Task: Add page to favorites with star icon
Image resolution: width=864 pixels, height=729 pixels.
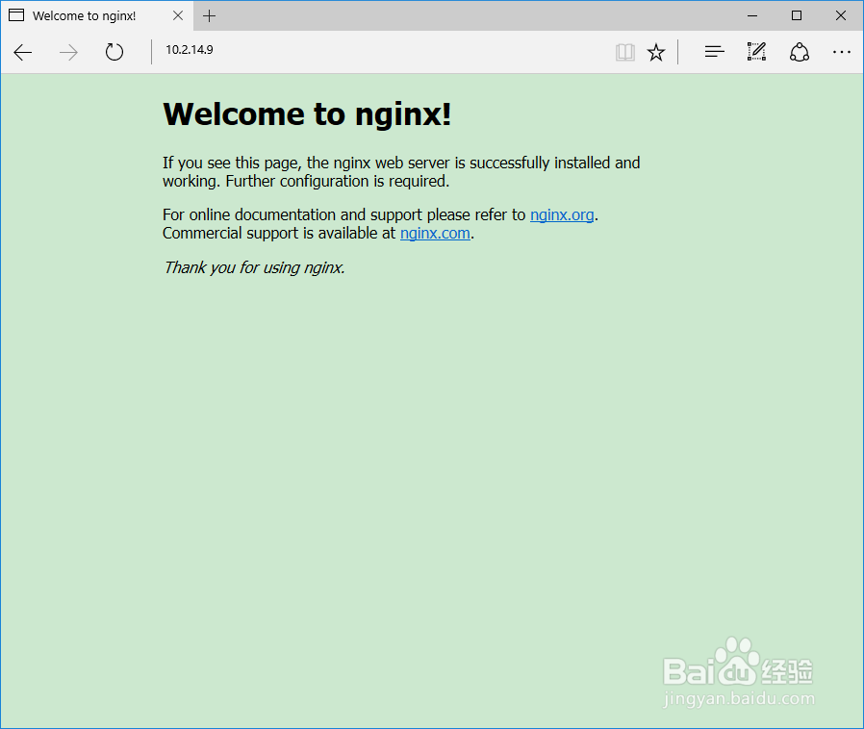Action: tap(656, 52)
